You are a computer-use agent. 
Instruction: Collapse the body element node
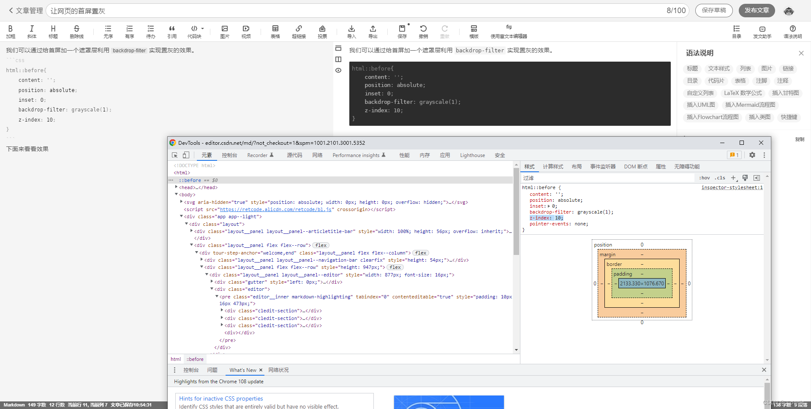(177, 195)
